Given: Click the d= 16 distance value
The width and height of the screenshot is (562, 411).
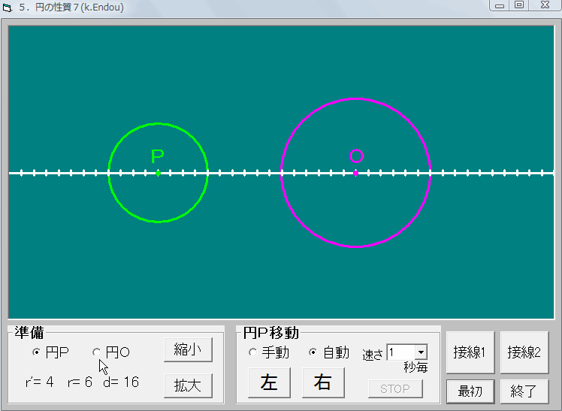Looking at the screenshot, I should 121,382.
